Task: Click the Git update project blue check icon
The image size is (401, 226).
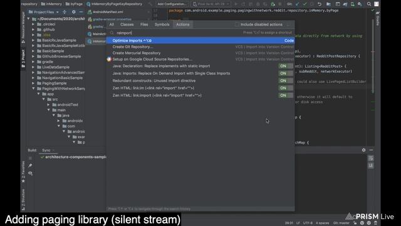Action: pos(297,4)
